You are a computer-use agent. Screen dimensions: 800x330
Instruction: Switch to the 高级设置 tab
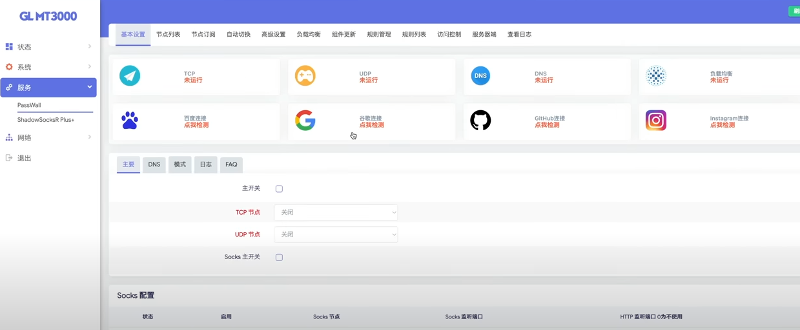(x=273, y=35)
